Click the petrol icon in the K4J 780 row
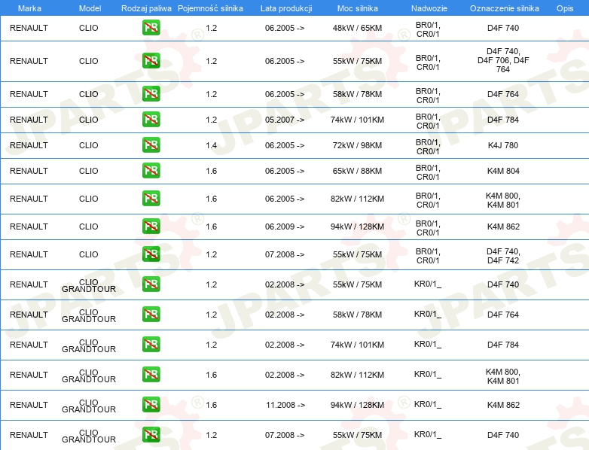Viewport: 589px width, 450px height. click(151, 145)
